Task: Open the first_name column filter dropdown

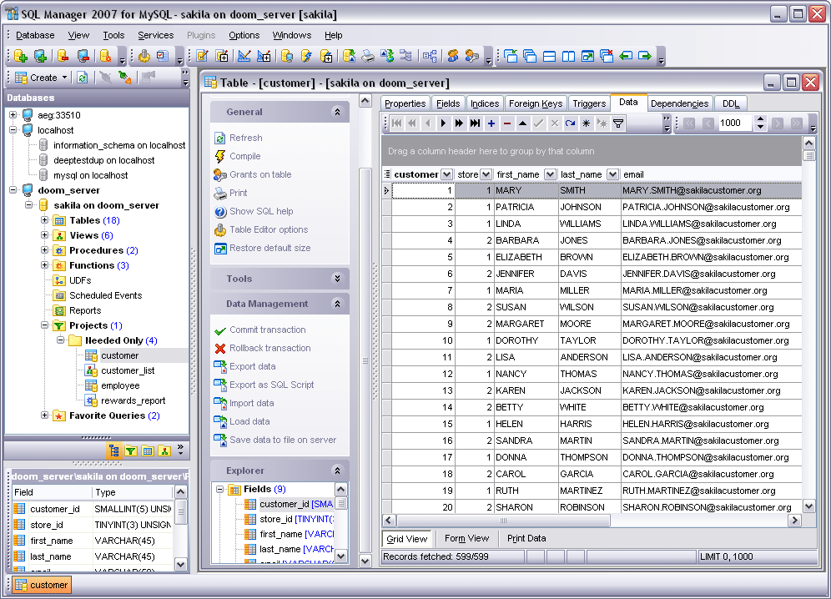Action: (x=550, y=174)
